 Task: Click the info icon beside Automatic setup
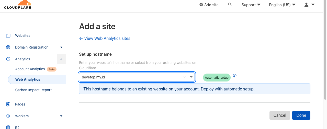click(235, 76)
